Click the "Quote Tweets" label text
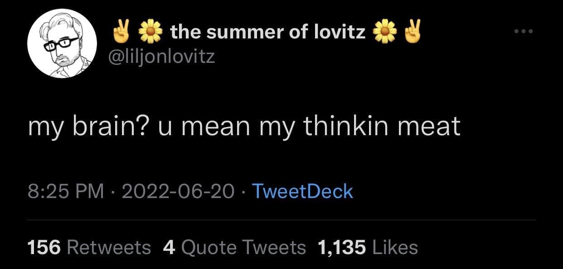 243,247
